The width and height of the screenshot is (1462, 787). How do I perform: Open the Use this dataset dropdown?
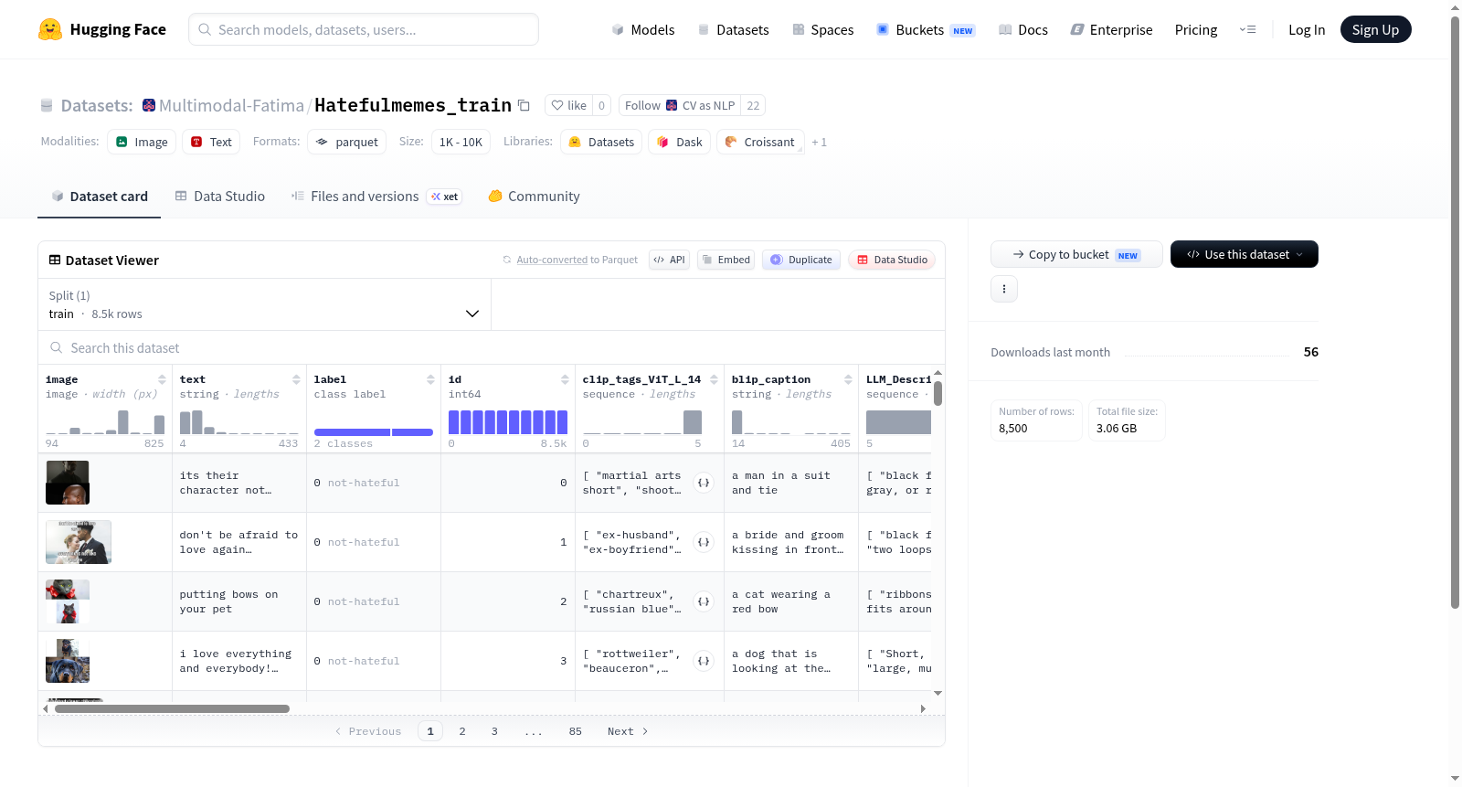point(1244,254)
